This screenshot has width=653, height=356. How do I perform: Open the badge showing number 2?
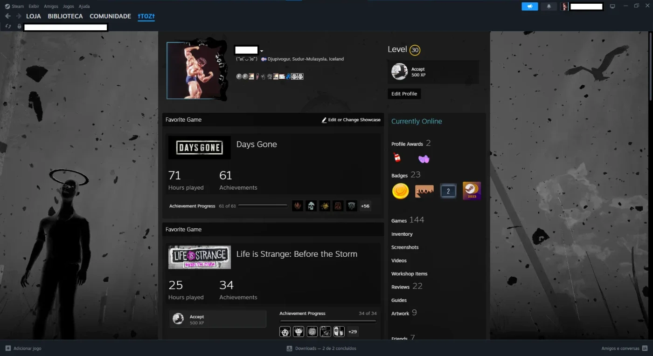(x=448, y=191)
